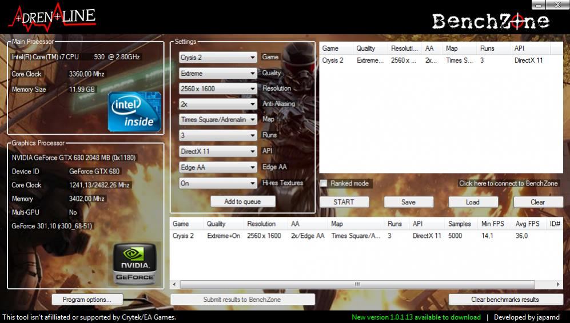Open the Edge AA dropdown
The height and width of the screenshot is (323, 570).
(218, 167)
